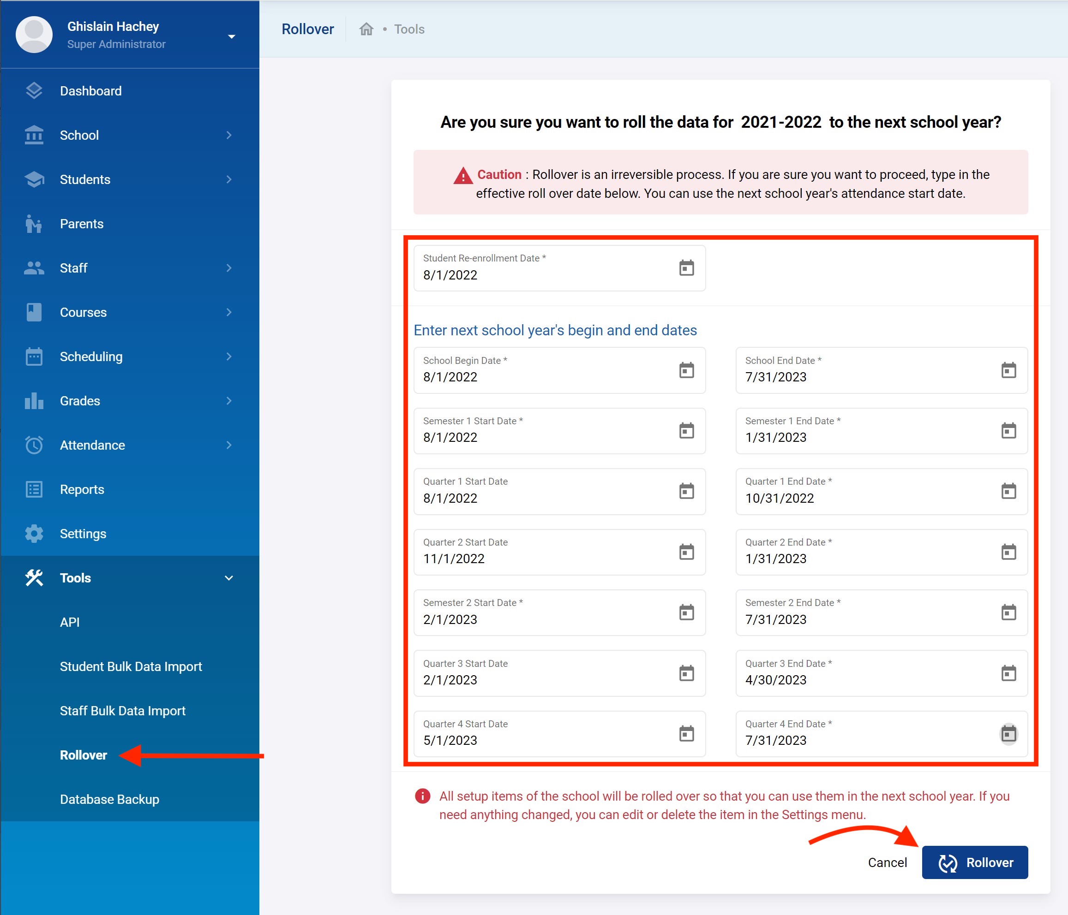1068x915 pixels.
Task: Open calendar for School End Date
Action: click(1008, 370)
